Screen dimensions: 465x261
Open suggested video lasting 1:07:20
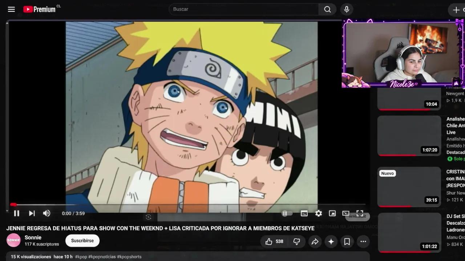pos(409,136)
